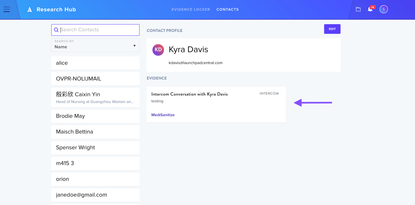Click the Research Hub logo icon
The width and height of the screenshot is (415, 205).
[x=30, y=10]
